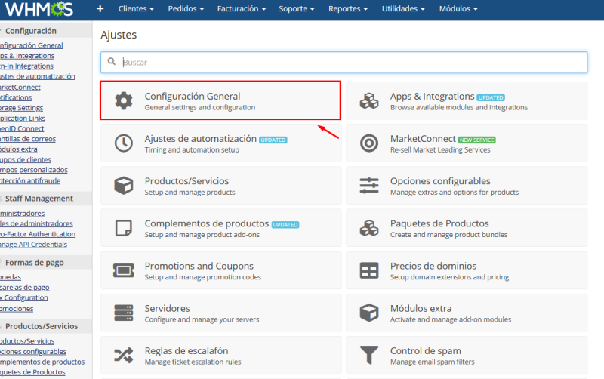The width and height of the screenshot is (604, 379).
Task: Click the ticket icon for Promotions and Coupons
Action: pos(124,270)
